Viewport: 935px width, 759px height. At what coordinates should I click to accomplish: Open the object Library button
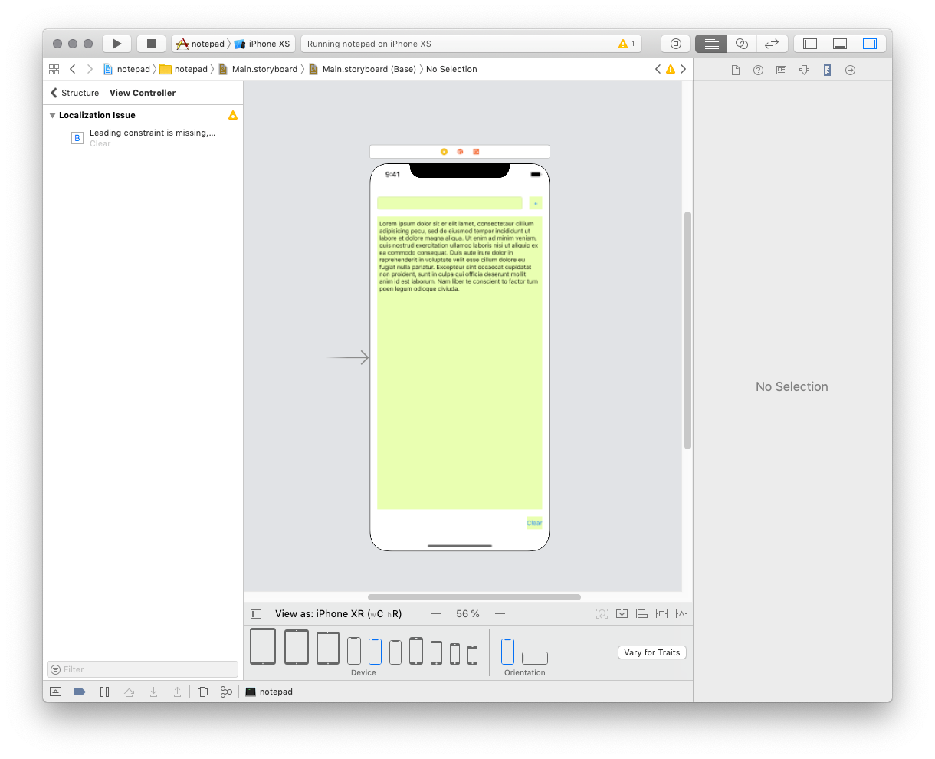[675, 44]
